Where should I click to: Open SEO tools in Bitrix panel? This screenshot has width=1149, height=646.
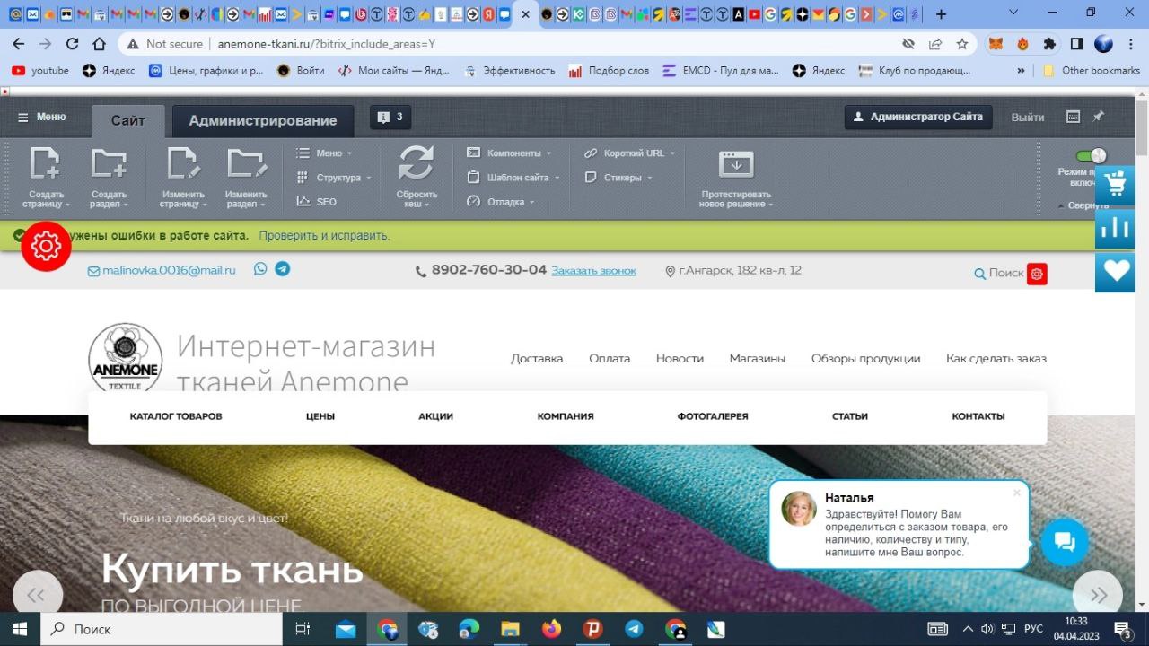[317, 202]
